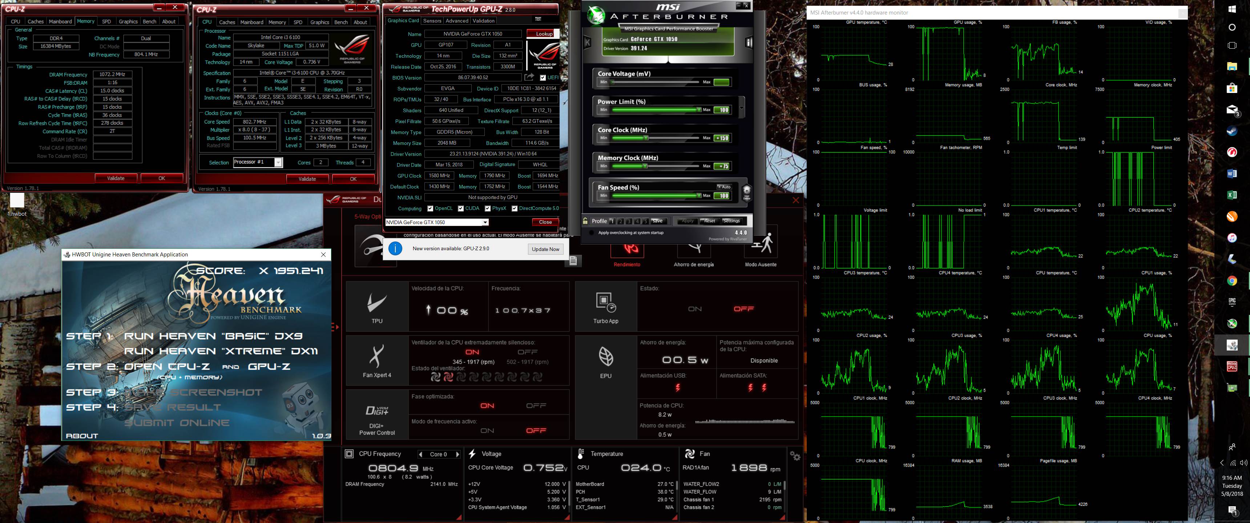
Task: Open monitoring settings gear in ASUS panel
Action: coord(795,456)
